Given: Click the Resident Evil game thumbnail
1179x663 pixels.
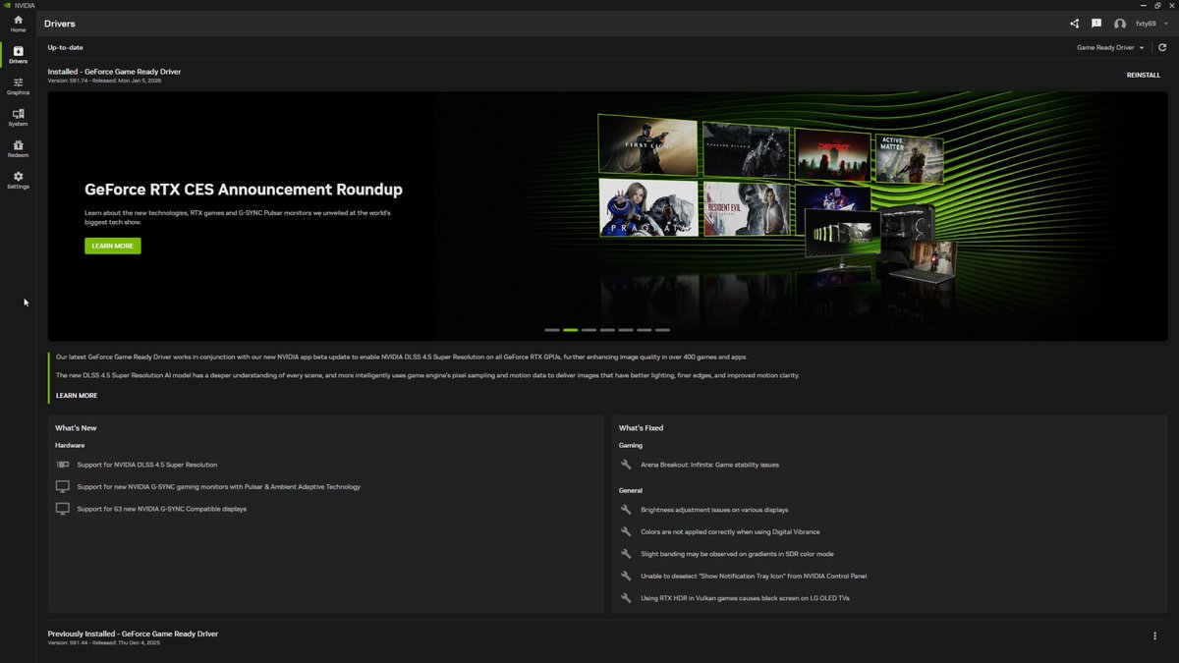Looking at the screenshot, I should point(746,208).
